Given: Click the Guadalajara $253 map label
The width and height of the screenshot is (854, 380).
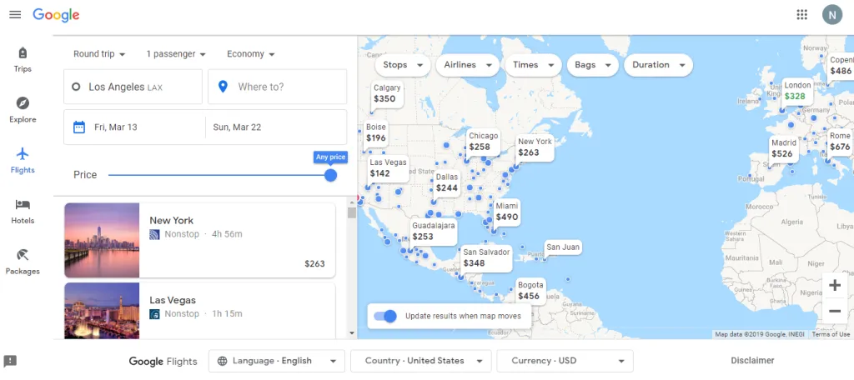Looking at the screenshot, I should pyautogui.click(x=434, y=231).
